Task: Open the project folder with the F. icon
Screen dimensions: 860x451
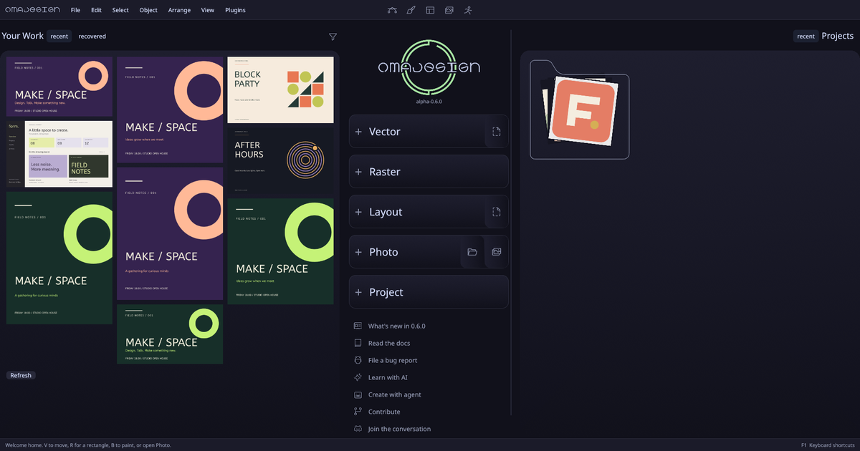Action: [580, 110]
